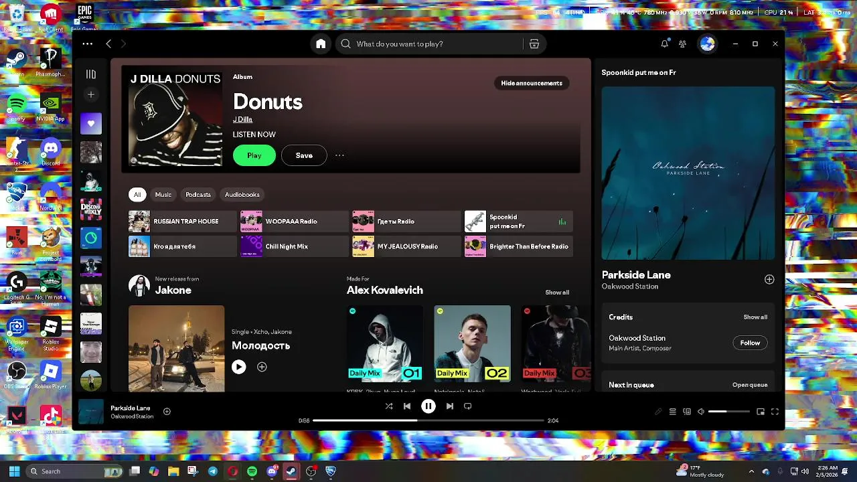This screenshot has height=482, width=857.
Task: Open Telegram from the taskbar
Action: coord(213,471)
